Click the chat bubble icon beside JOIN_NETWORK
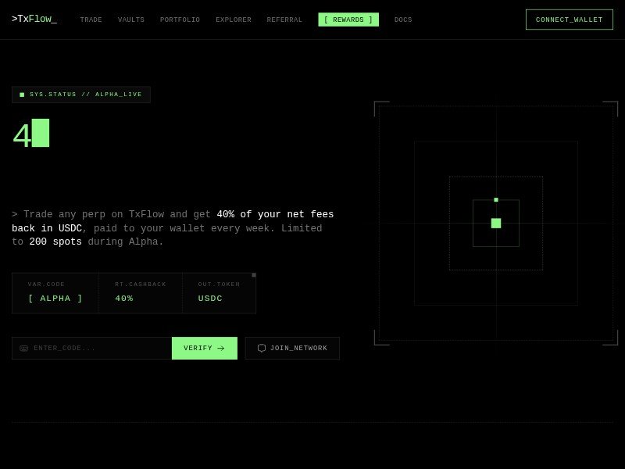 point(262,348)
